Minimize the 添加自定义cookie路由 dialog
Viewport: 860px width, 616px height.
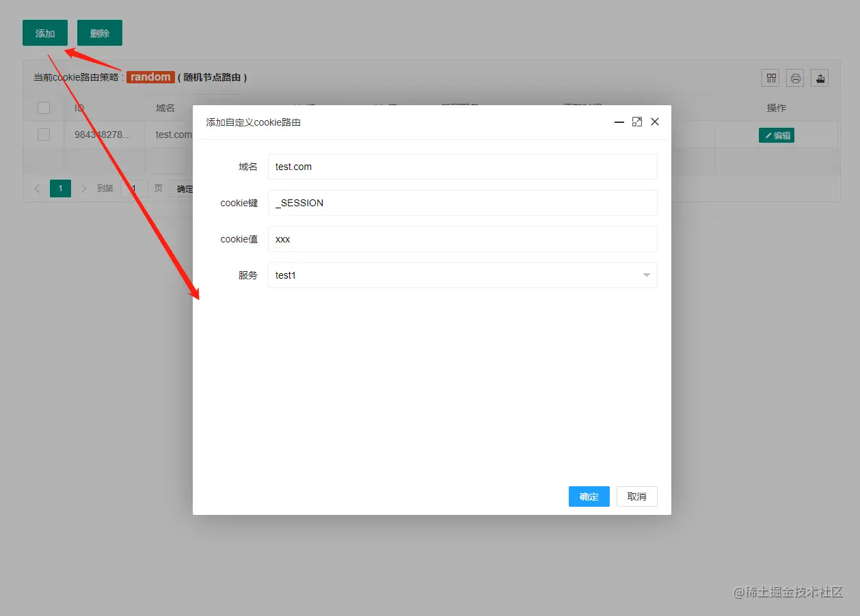(x=619, y=122)
